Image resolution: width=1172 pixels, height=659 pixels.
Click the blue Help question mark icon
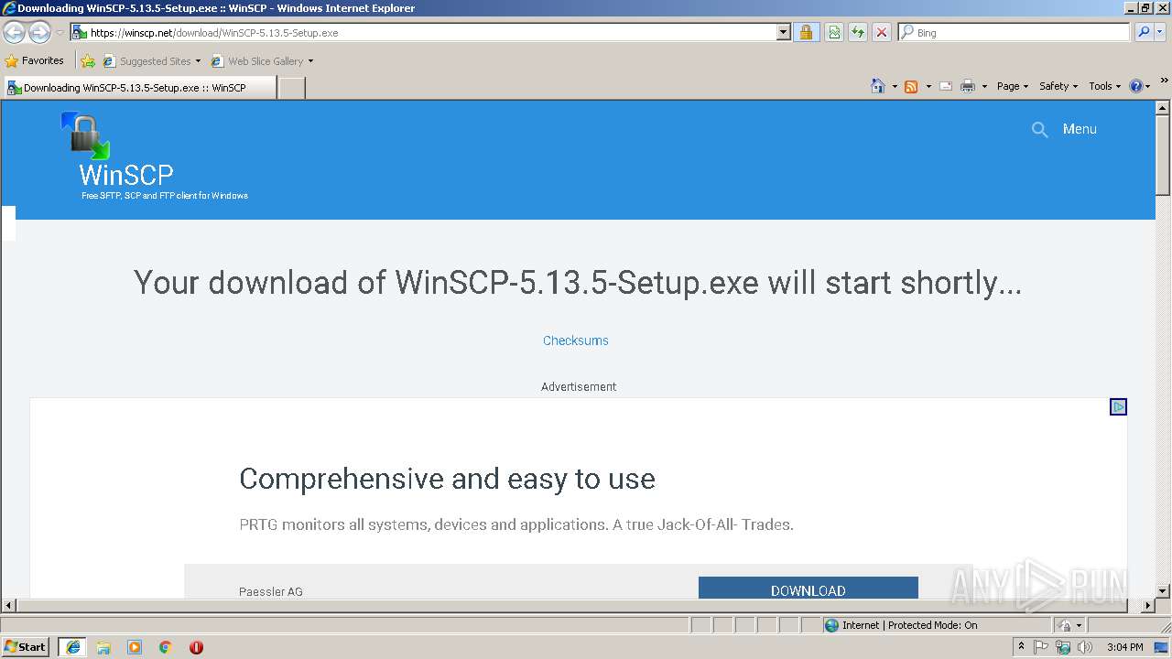pyautogui.click(x=1136, y=86)
